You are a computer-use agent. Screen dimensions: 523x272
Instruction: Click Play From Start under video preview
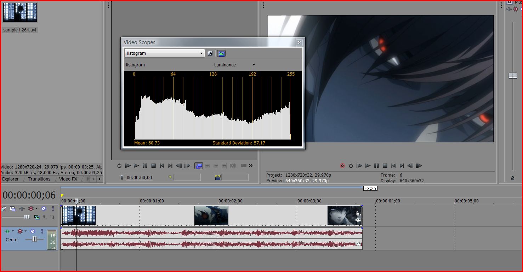359,166
